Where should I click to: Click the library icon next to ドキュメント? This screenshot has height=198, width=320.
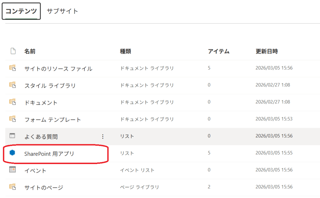tap(12, 102)
